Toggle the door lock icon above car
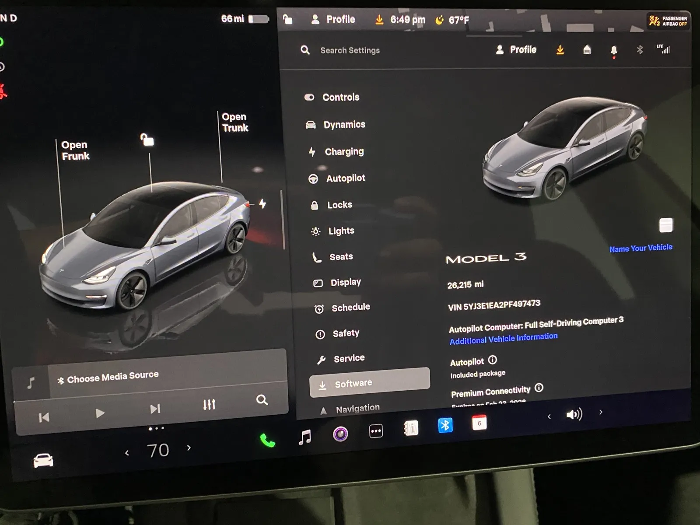This screenshot has height=525, width=700. [147, 140]
